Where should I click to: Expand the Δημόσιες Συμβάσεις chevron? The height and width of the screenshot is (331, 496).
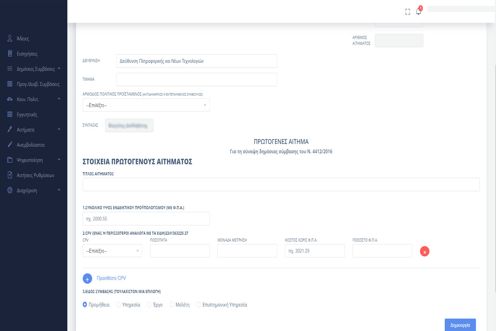59,69
